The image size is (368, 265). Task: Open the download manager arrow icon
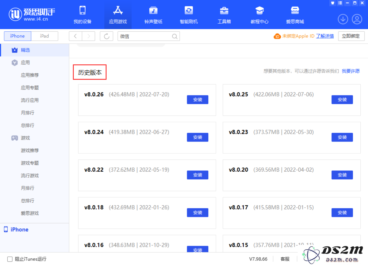[343, 19]
